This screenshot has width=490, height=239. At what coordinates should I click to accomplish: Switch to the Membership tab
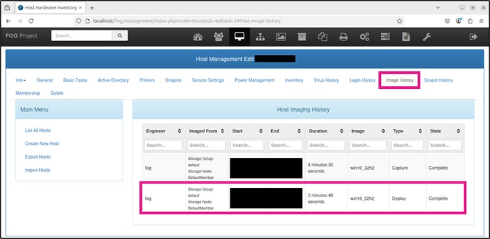click(28, 93)
